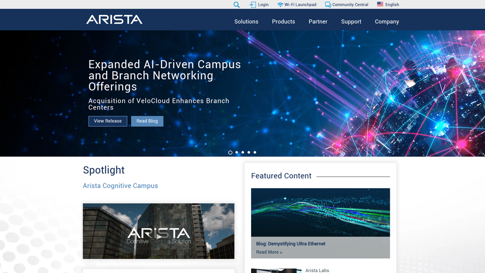This screenshot has width=485, height=273.
Task: Click the Ultra Ethernet featured image
Action: (321, 212)
